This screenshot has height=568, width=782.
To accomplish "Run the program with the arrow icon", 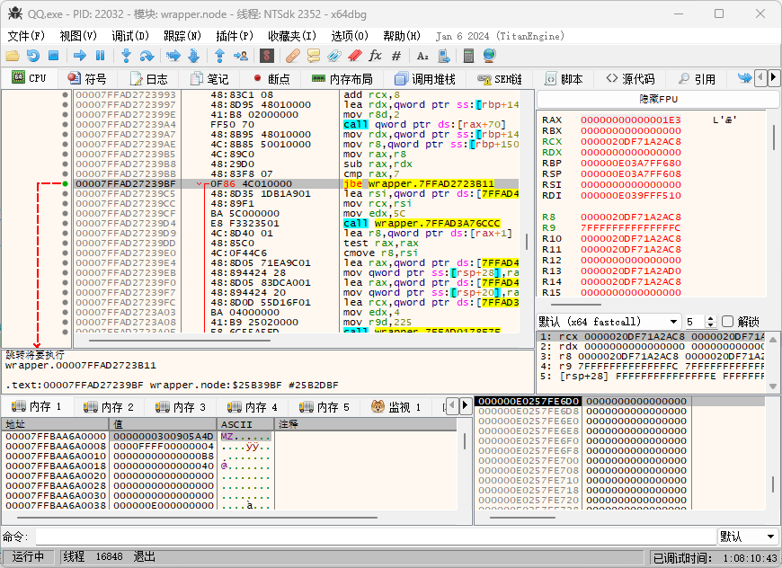I will 79,56.
